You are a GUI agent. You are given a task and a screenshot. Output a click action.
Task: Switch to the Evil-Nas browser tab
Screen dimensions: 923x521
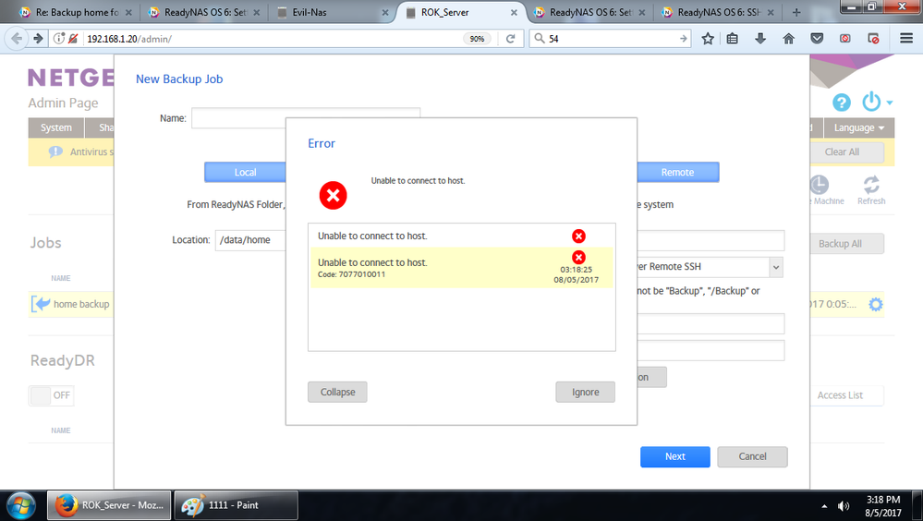[x=330, y=13]
